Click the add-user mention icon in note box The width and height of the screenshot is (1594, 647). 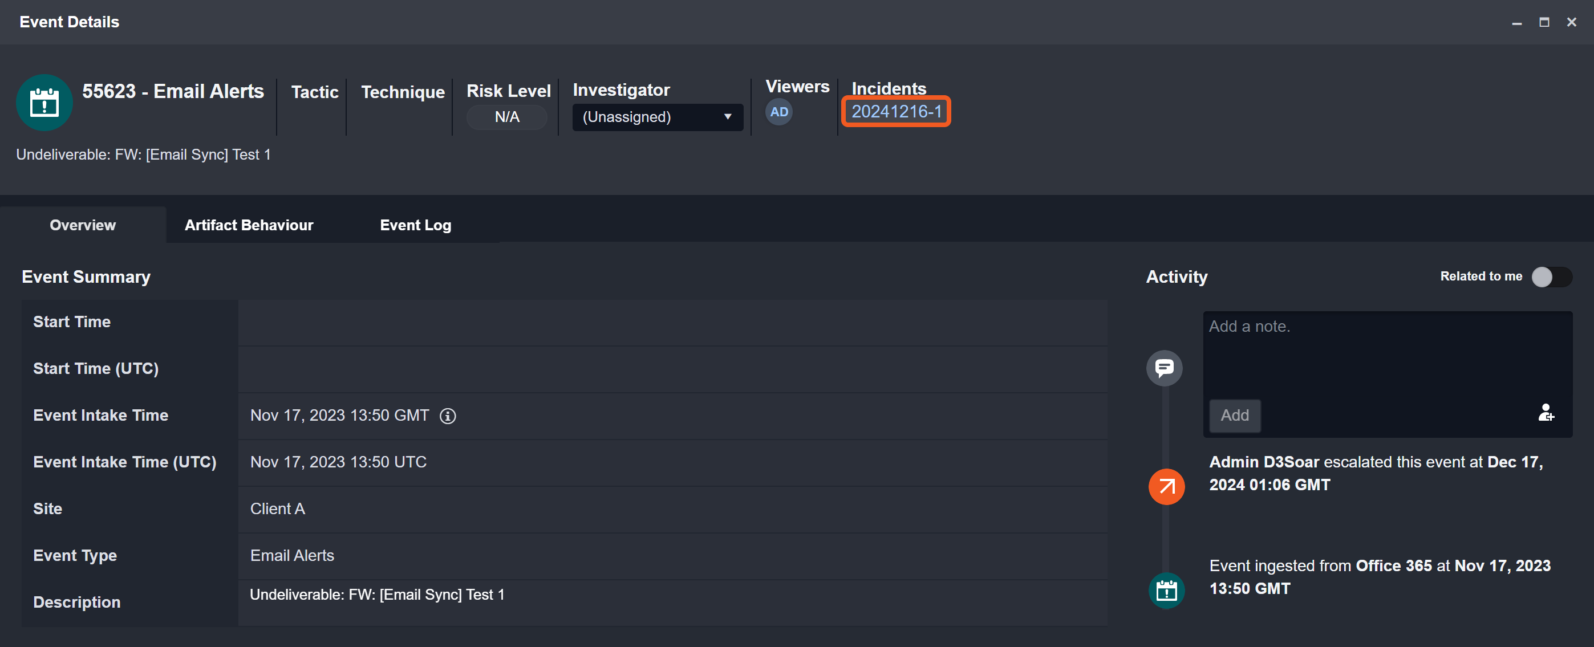tap(1545, 413)
